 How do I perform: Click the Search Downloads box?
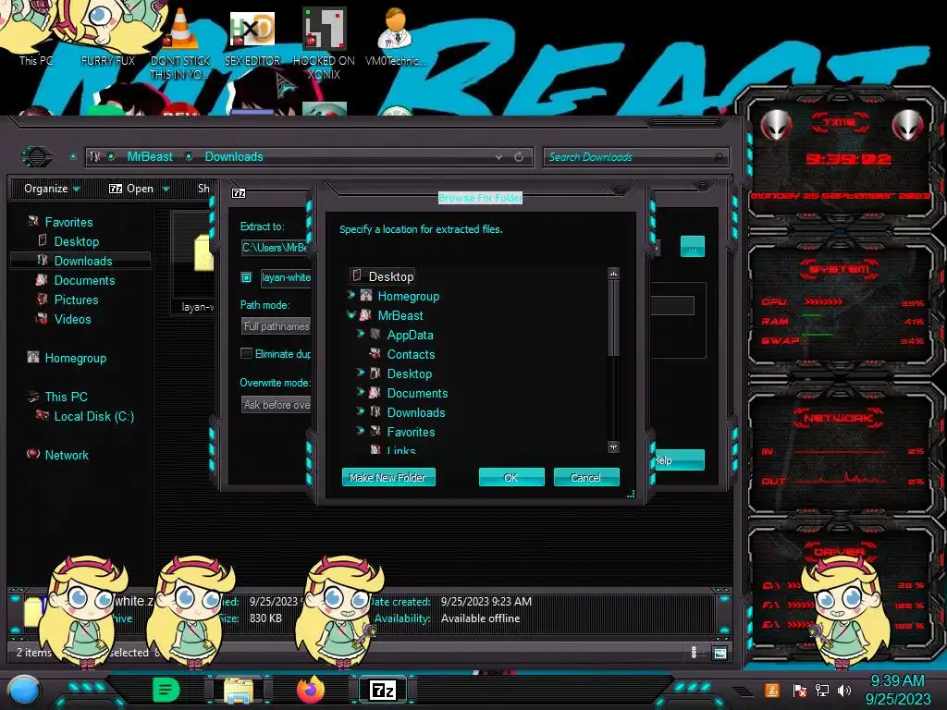636,157
